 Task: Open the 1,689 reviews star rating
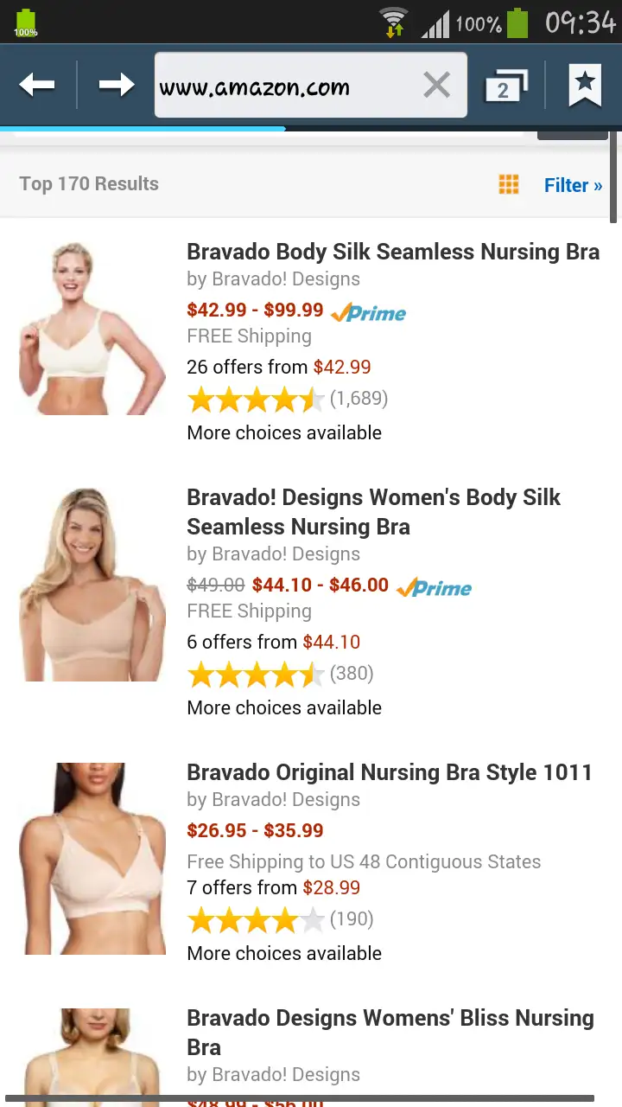click(287, 399)
